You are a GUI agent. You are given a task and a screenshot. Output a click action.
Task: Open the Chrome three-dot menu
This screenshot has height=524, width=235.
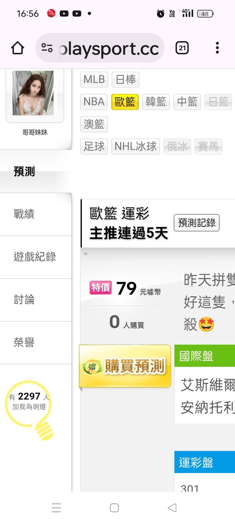tap(217, 48)
